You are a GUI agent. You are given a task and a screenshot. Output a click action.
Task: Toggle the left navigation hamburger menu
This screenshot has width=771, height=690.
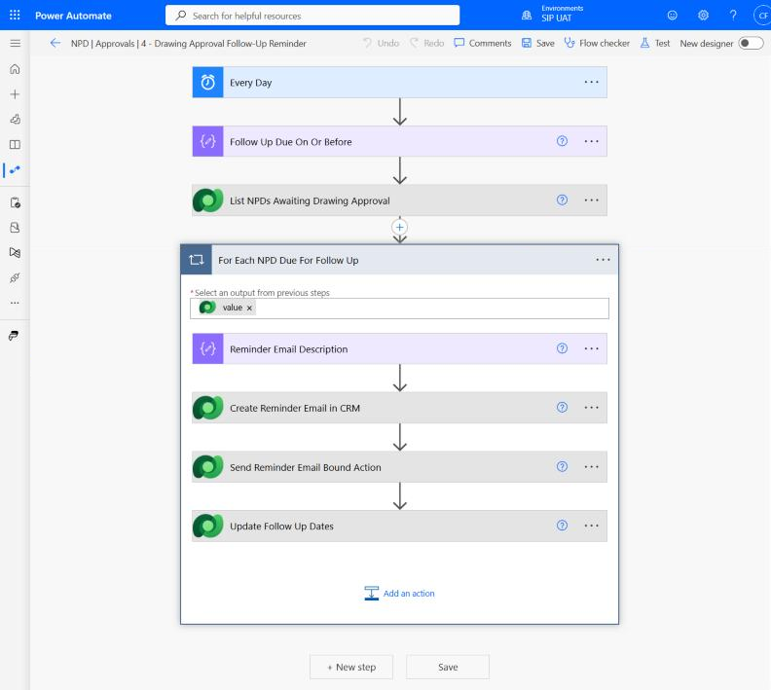pyautogui.click(x=16, y=43)
